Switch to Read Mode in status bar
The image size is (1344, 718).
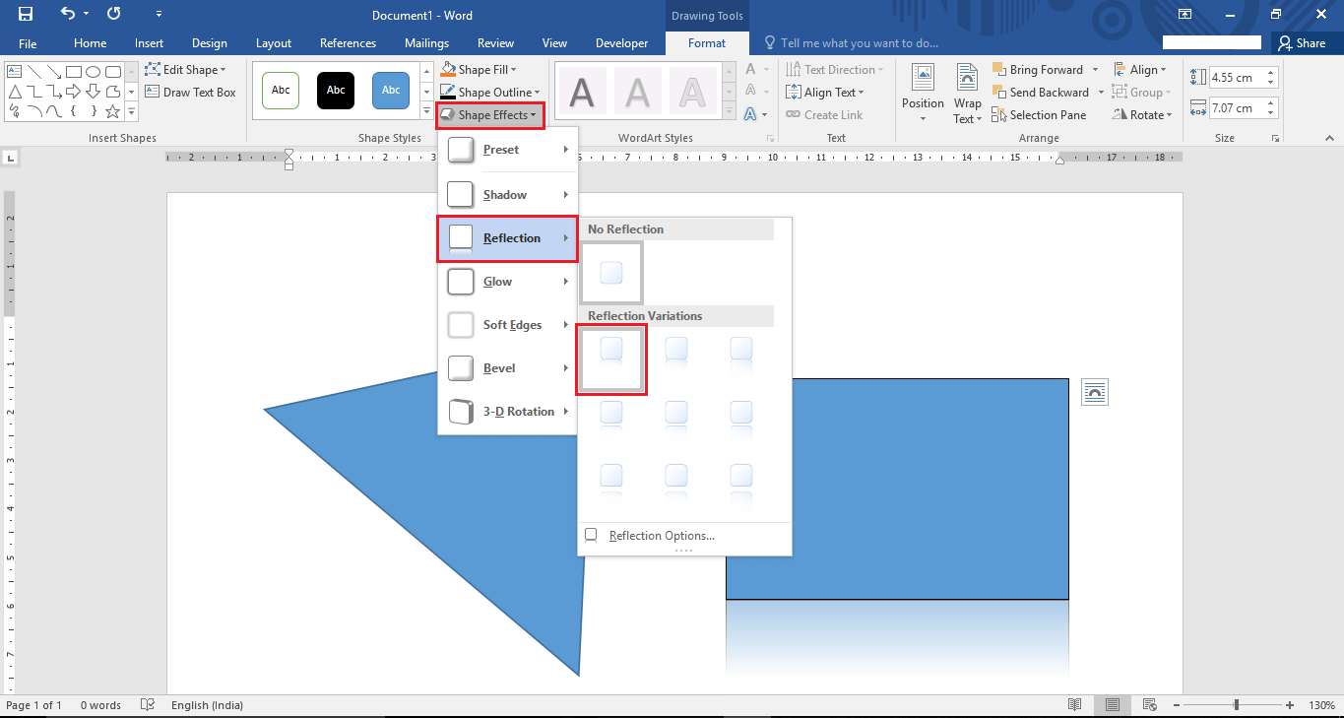[x=1074, y=704]
